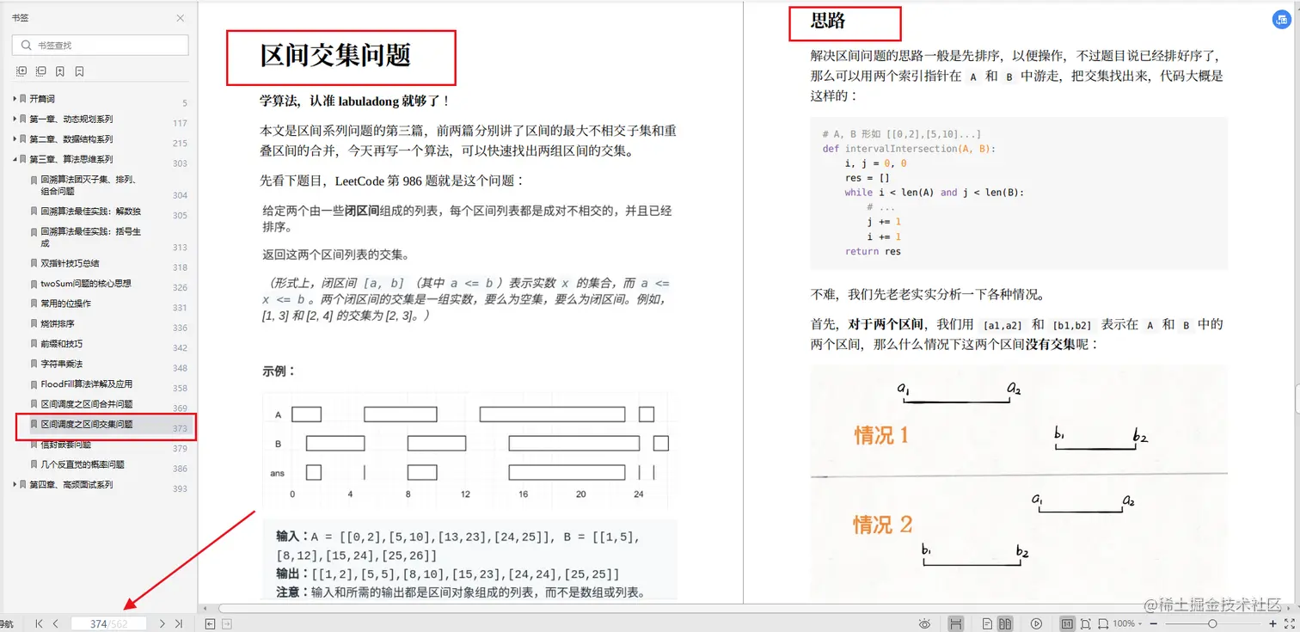
Task: Toggle the expand-all bookmarks control
Action: coord(21,71)
